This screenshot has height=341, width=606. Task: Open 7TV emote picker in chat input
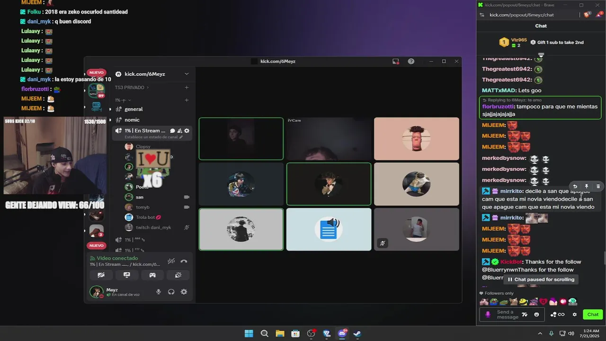(525, 314)
